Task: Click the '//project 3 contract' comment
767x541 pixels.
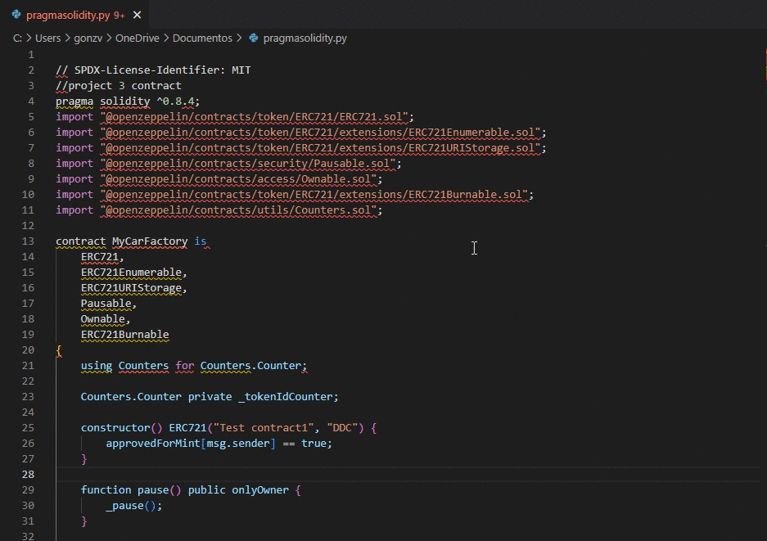Action: coord(119,86)
